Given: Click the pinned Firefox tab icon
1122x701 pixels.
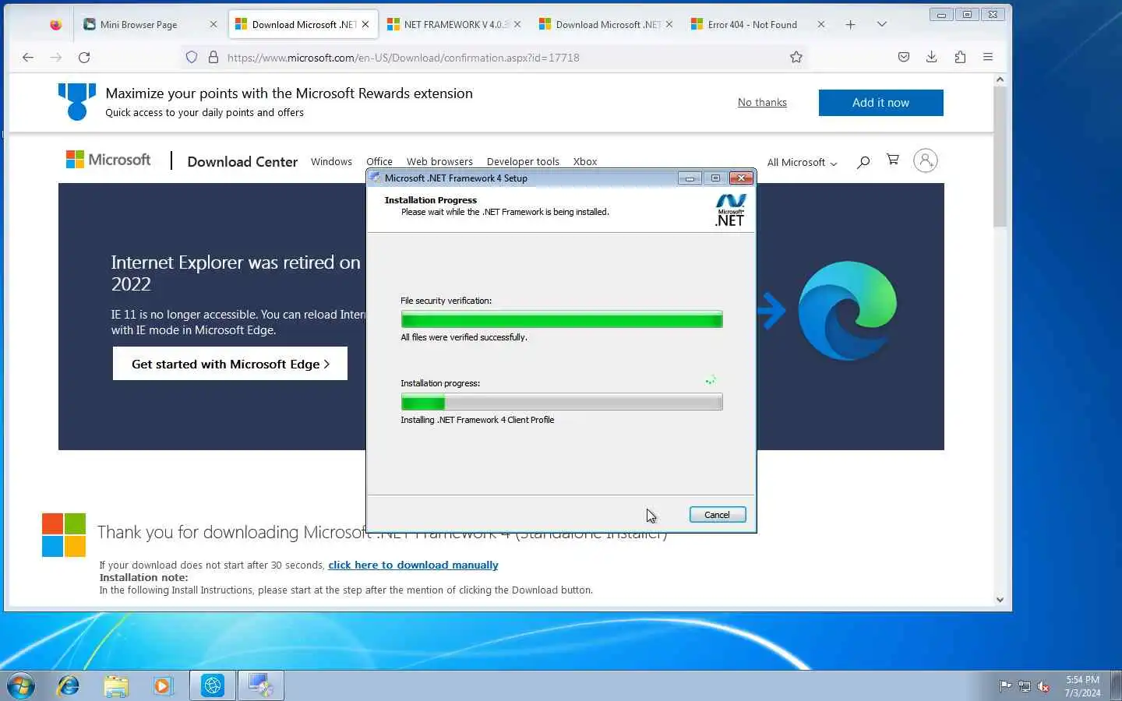Looking at the screenshot, I should [x=55, y=24].
